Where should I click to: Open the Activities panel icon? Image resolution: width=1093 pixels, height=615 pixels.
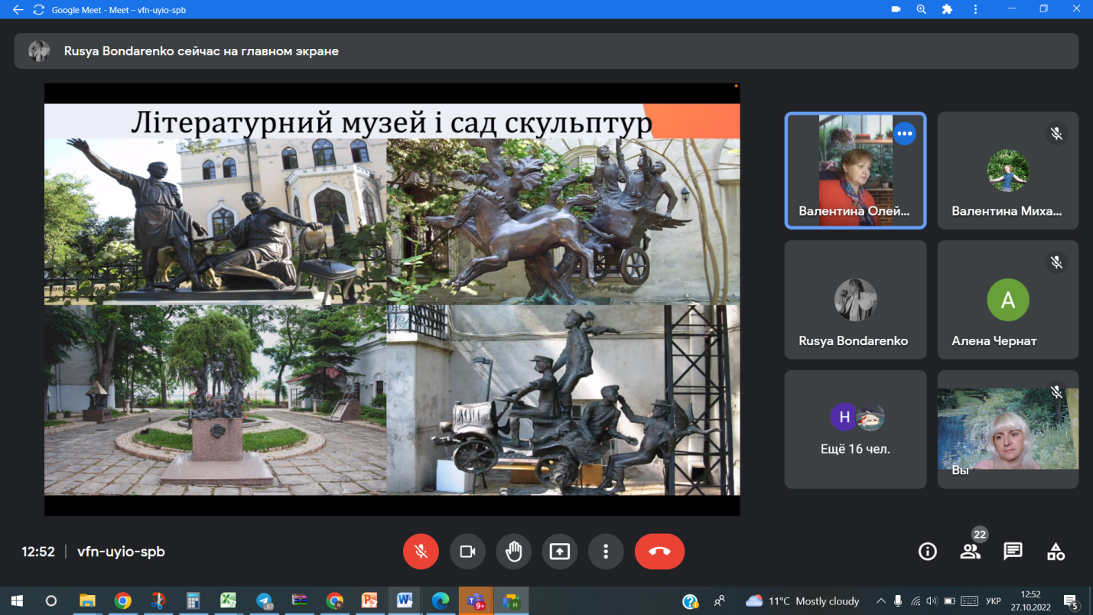click(1056, 552)
